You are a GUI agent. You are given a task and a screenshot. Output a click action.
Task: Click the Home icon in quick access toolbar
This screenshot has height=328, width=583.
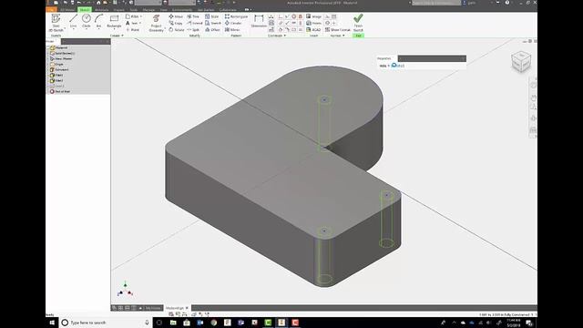(98, 3)
